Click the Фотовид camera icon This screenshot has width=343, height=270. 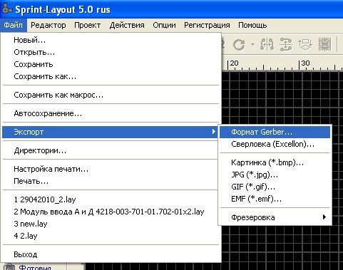pyautogui.click(x=9, y=267)
